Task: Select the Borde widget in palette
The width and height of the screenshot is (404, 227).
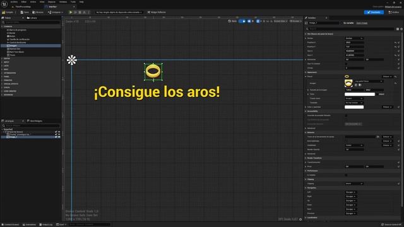Action: tap(11, 33)
